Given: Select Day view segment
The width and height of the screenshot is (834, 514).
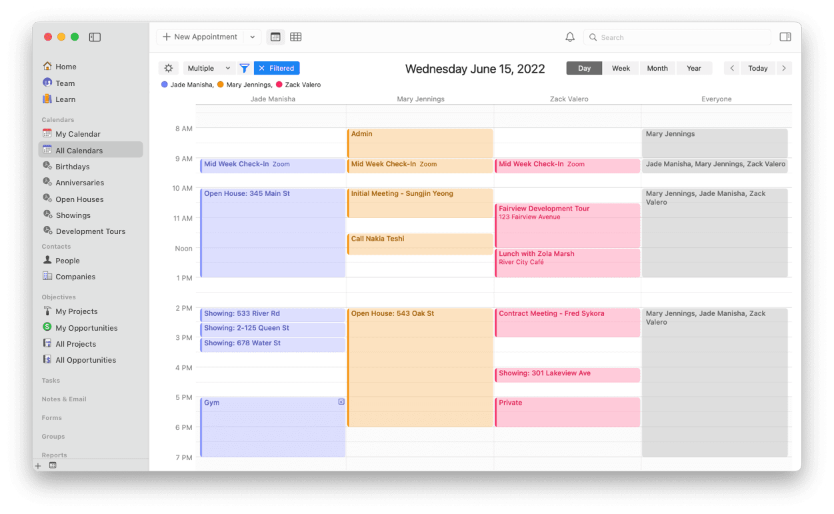Looking at the screenshot, I should (x=584, y=68).
